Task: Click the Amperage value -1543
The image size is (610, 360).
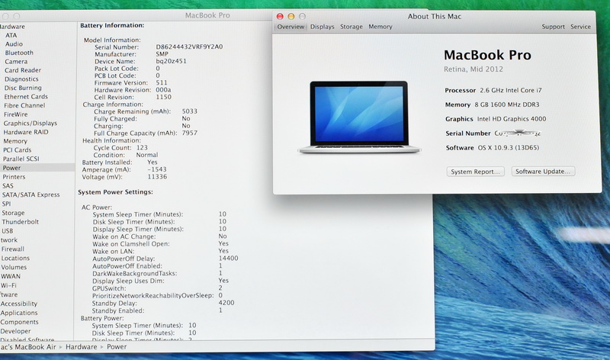Action: pos(157,169)
